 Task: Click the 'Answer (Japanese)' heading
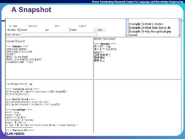pos(105,39)
